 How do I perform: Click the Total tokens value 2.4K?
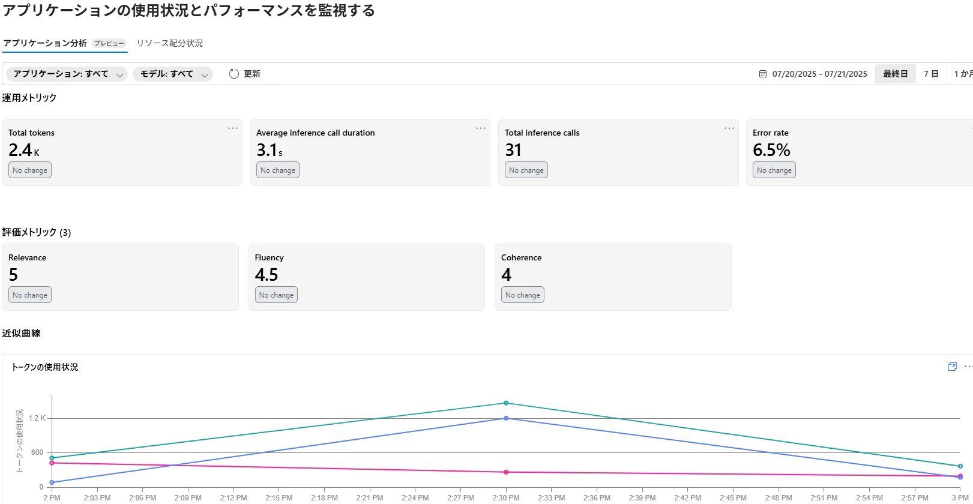tap(24, 150)
